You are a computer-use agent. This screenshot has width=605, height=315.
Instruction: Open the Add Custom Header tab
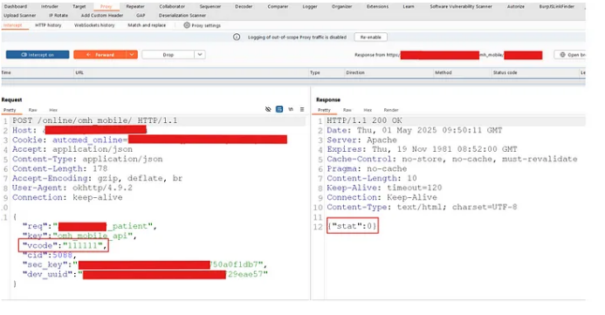(102, 16)
